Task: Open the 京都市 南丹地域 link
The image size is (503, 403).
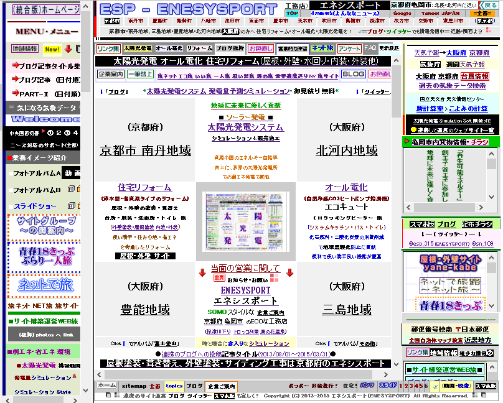Action: coord(145,151)
